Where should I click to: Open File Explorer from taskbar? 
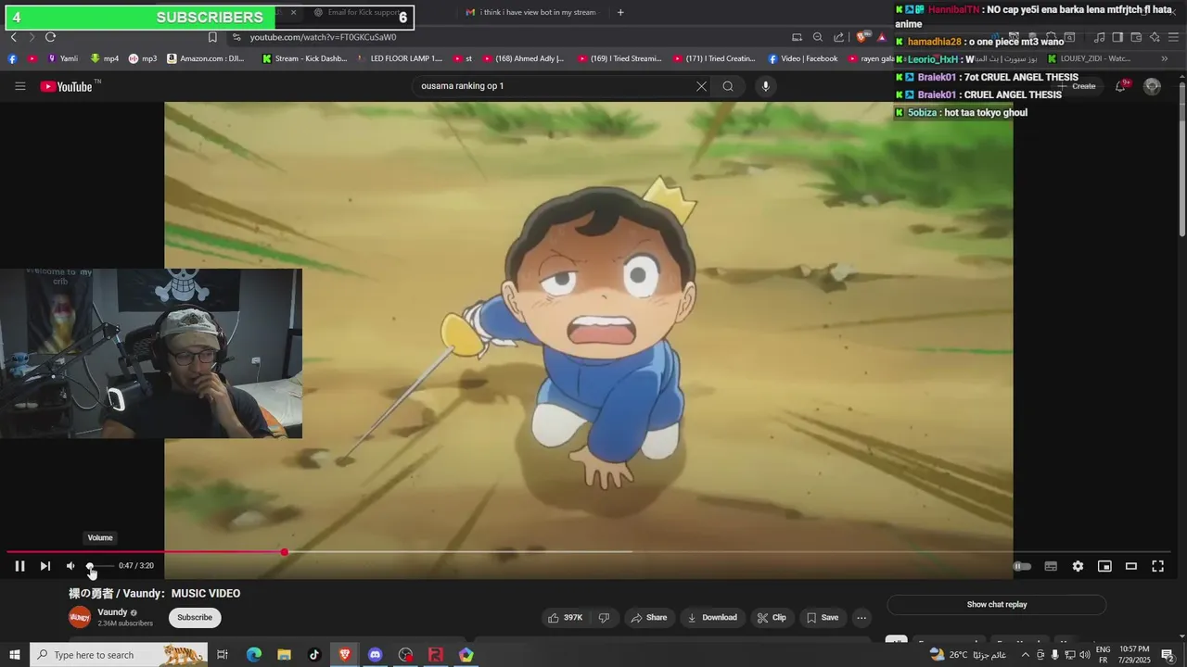(x=284, y=655)
